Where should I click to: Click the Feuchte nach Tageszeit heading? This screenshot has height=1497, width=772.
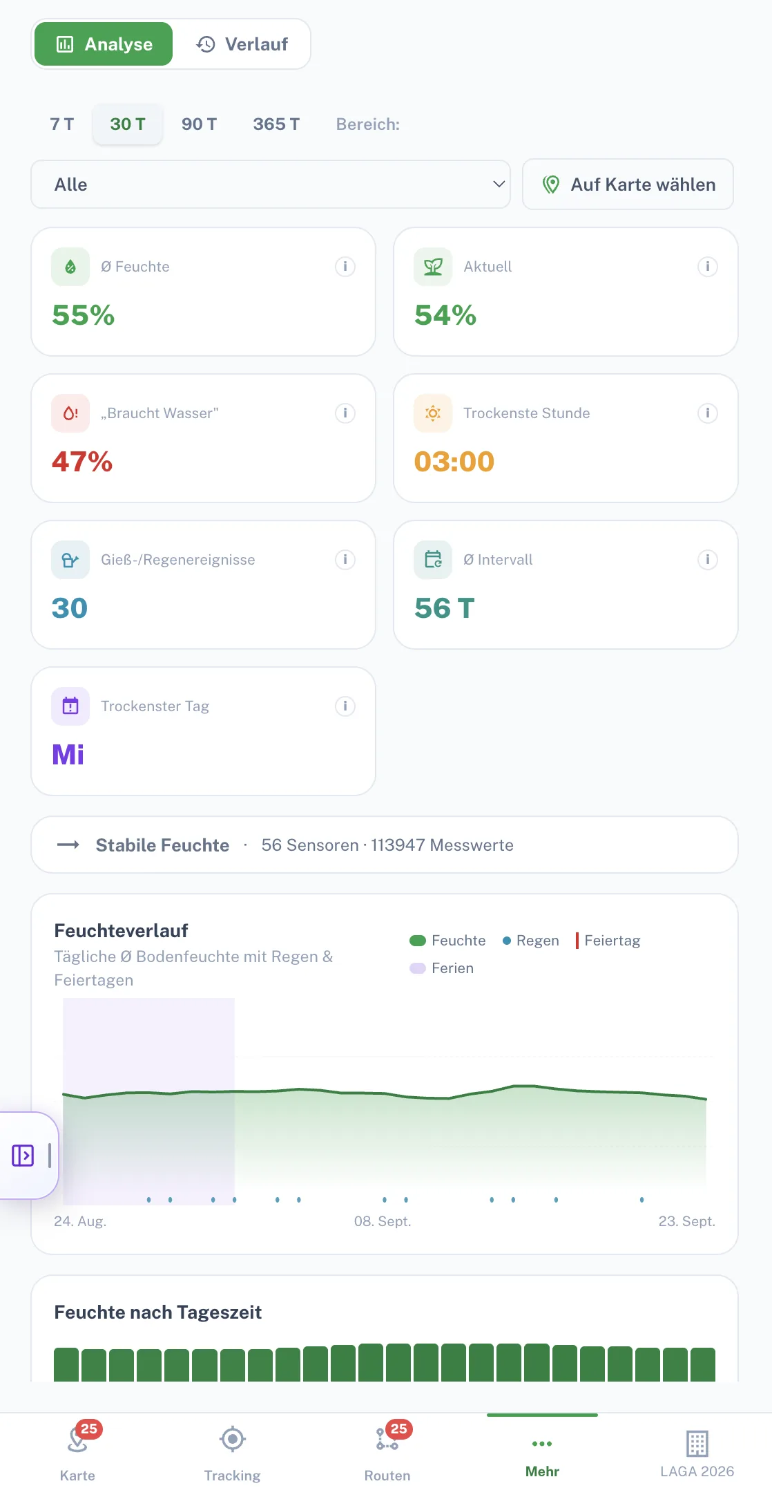click(x=158, y=1312)
